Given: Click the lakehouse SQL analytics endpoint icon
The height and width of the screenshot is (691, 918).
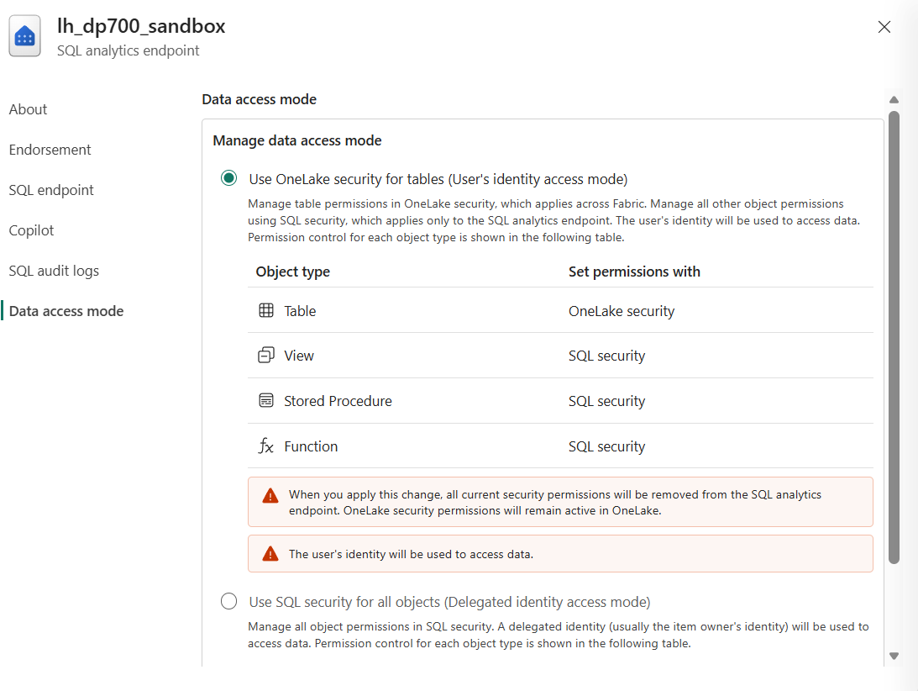Looking at the screenshot, I should click(24, 36).
